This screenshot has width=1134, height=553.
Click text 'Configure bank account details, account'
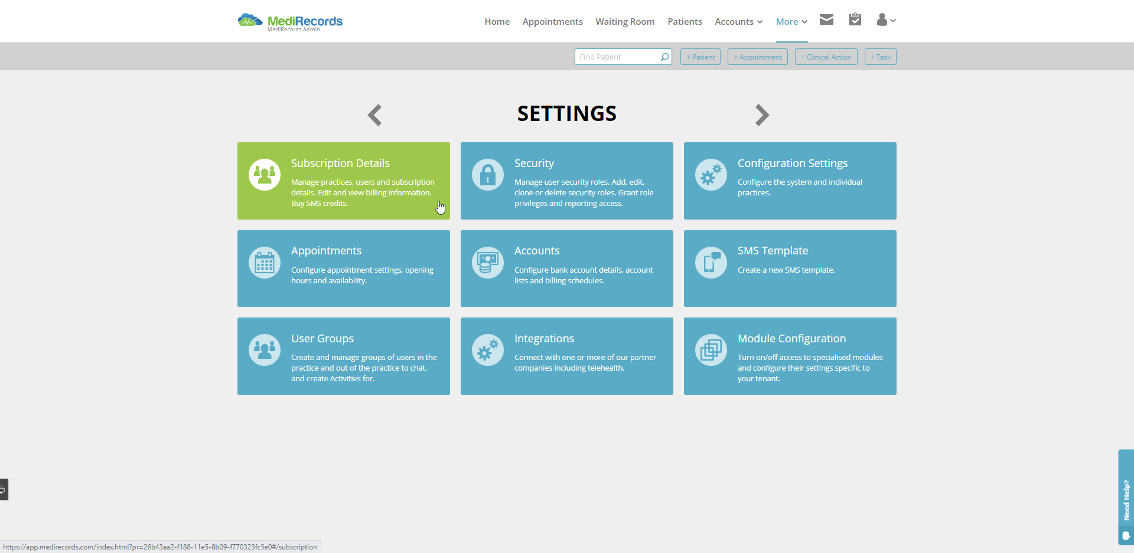coord(584,270)
